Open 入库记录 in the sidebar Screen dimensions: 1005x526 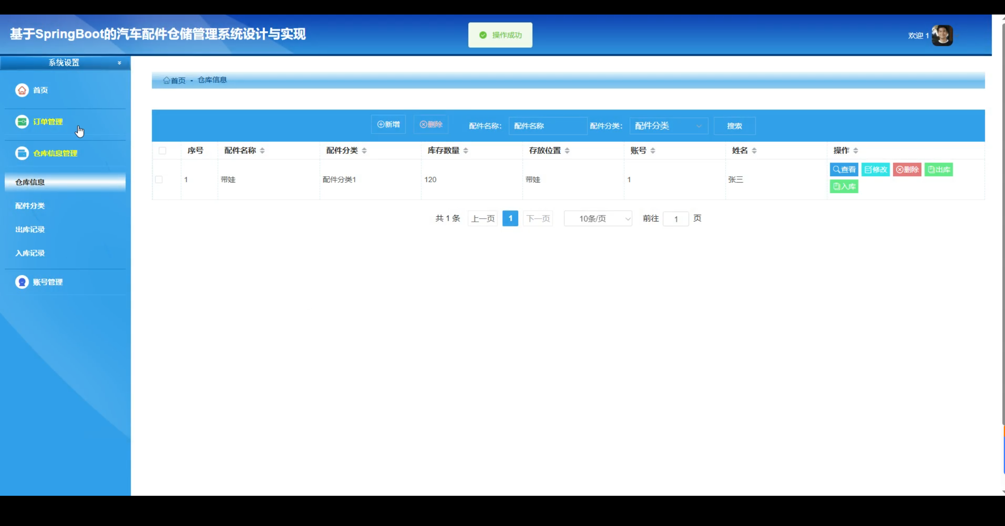[30, 253]
